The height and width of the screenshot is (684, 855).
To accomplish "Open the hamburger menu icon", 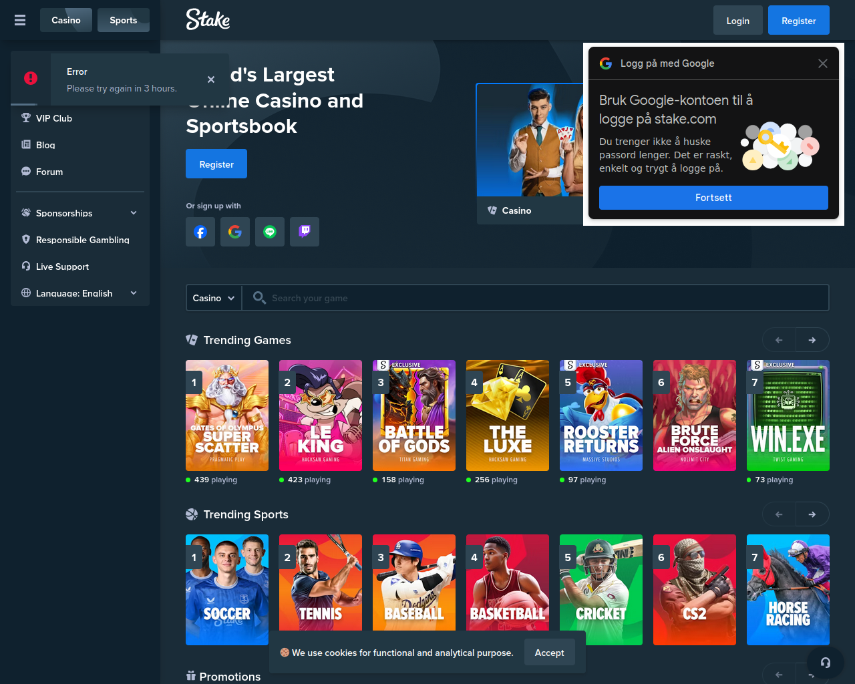I will [x=20, y=20].
